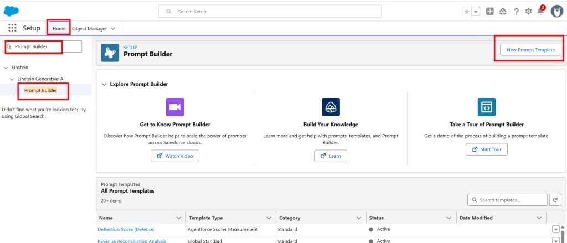Open the Revenue Reconciliation Analysis template link
This screenshot has height=243, width=567.
point(132,241)
